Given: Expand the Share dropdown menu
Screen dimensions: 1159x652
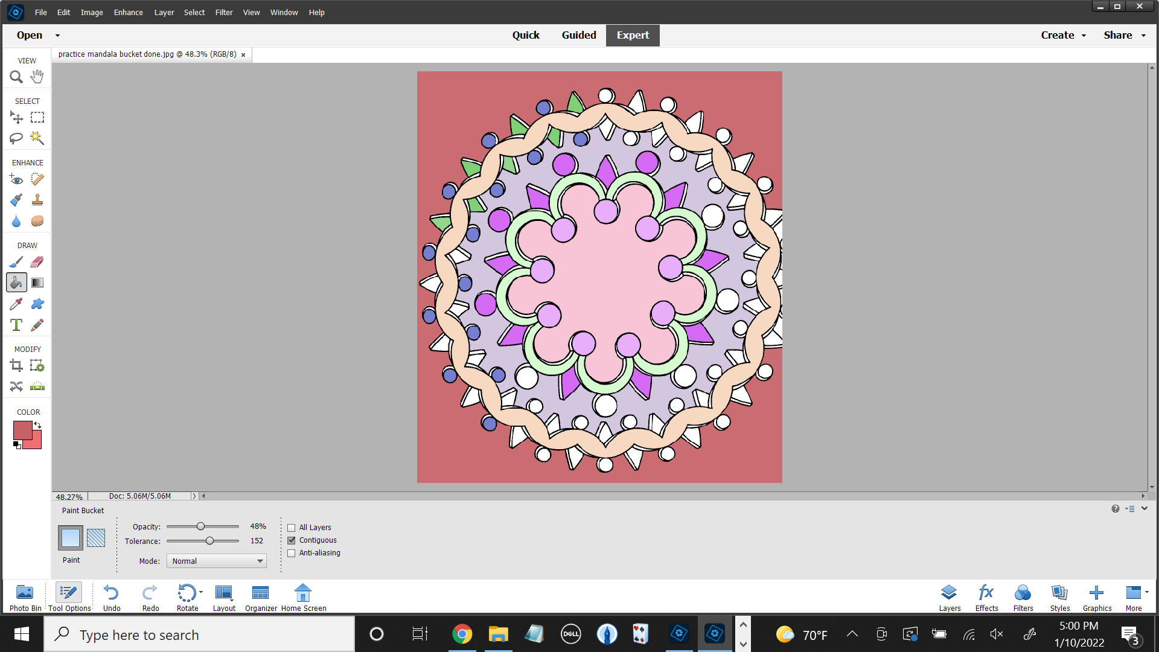Looking at the screenshot, I should [x=1124, y=35].
